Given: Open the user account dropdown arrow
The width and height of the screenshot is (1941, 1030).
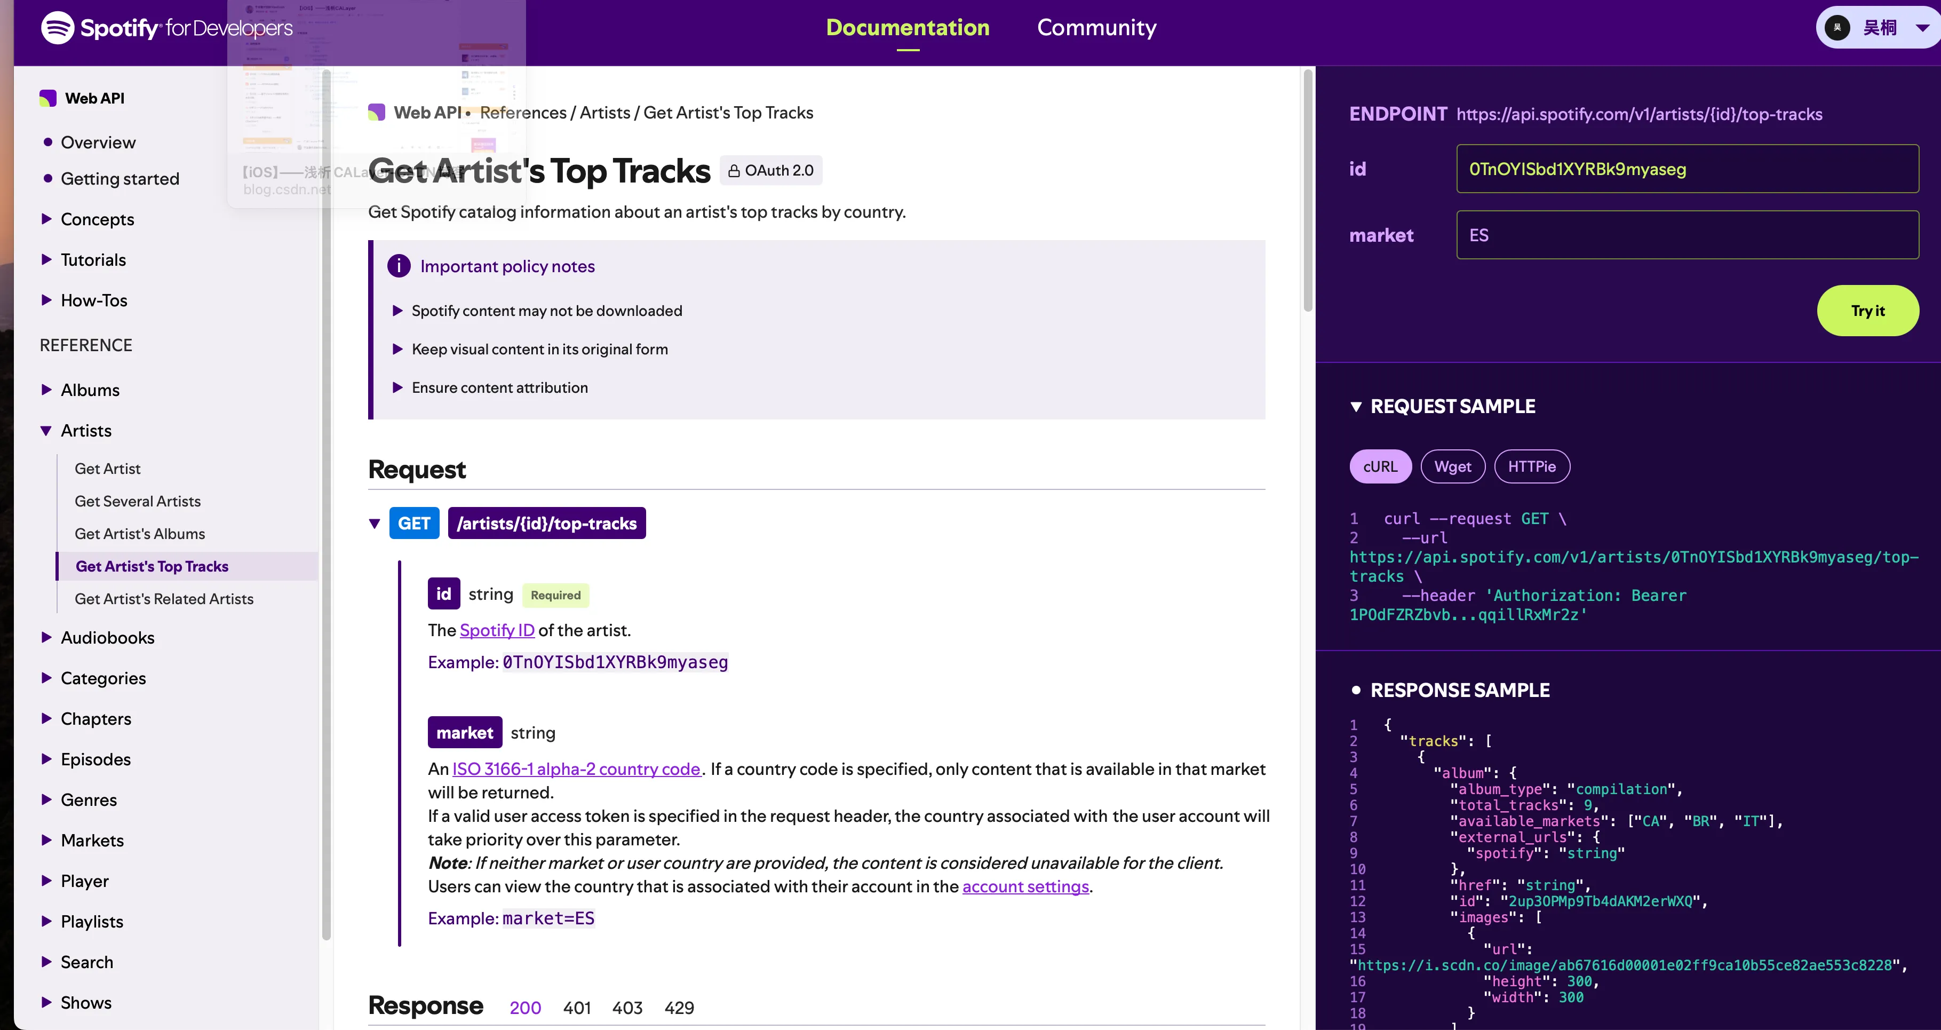Looking at the screenshot, I should point(1922,28).
